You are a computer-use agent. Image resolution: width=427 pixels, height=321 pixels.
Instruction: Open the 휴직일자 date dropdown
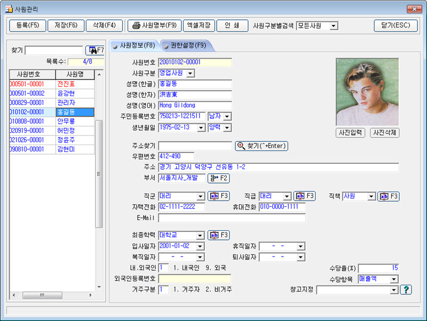tap(301, 246)
